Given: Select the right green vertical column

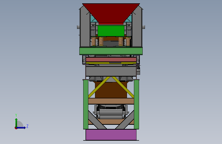Looking at the screenshot, I should tap(136, 104).
